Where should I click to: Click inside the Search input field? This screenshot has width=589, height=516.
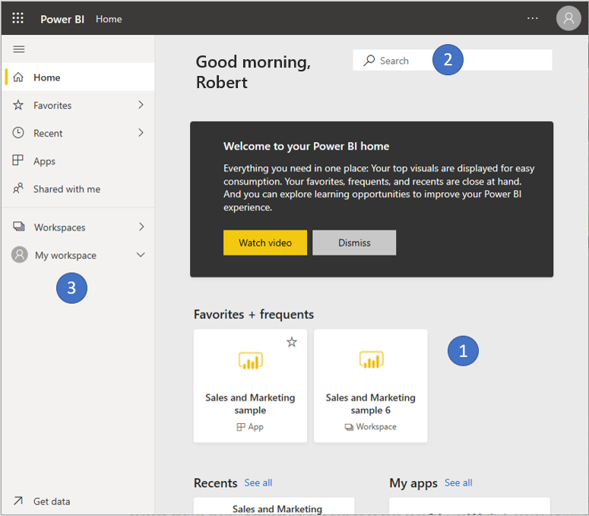point(452,60)
